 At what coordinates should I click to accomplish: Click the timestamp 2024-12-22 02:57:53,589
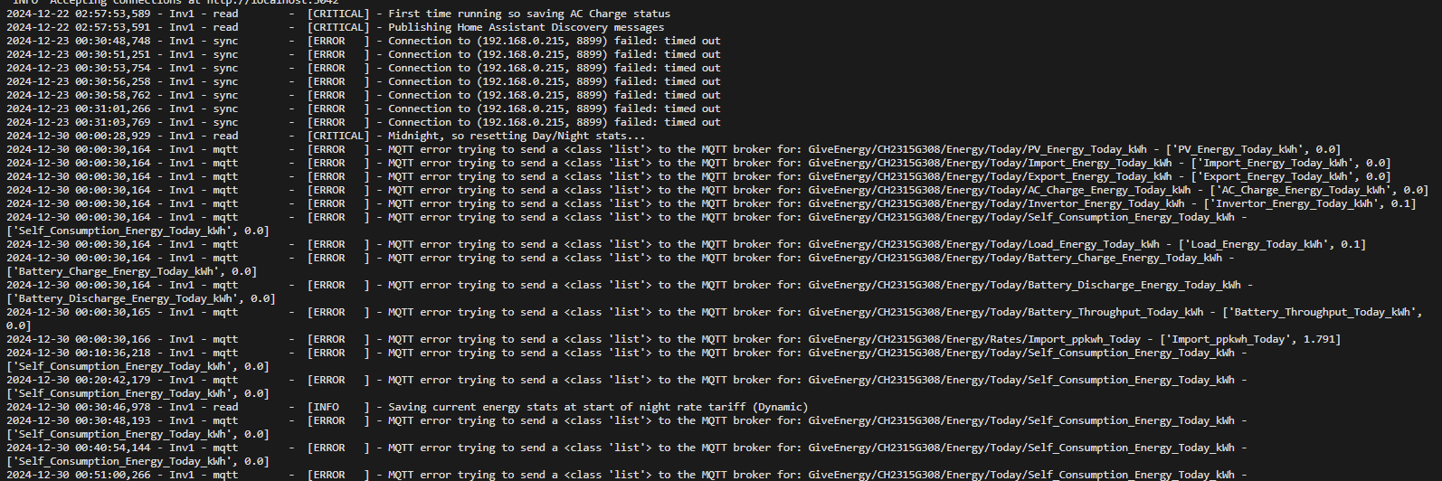[x=79, y=14]
